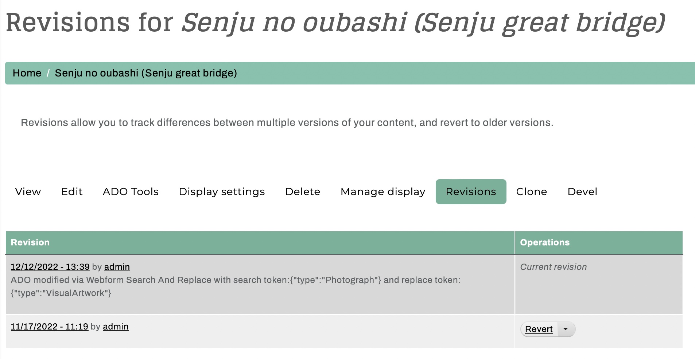The height and width of the screenshot is (359, 695).
Task: Click the Senju no oubashi breadcrumb link
Action: pyautogui.click(x=146, y=73)
